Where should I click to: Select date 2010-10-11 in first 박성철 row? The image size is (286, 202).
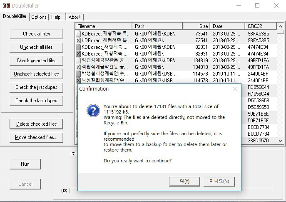226,74
